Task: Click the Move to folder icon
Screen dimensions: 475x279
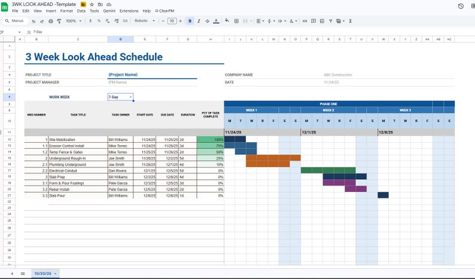Action: pyautogui.click(x=101, y=5)
